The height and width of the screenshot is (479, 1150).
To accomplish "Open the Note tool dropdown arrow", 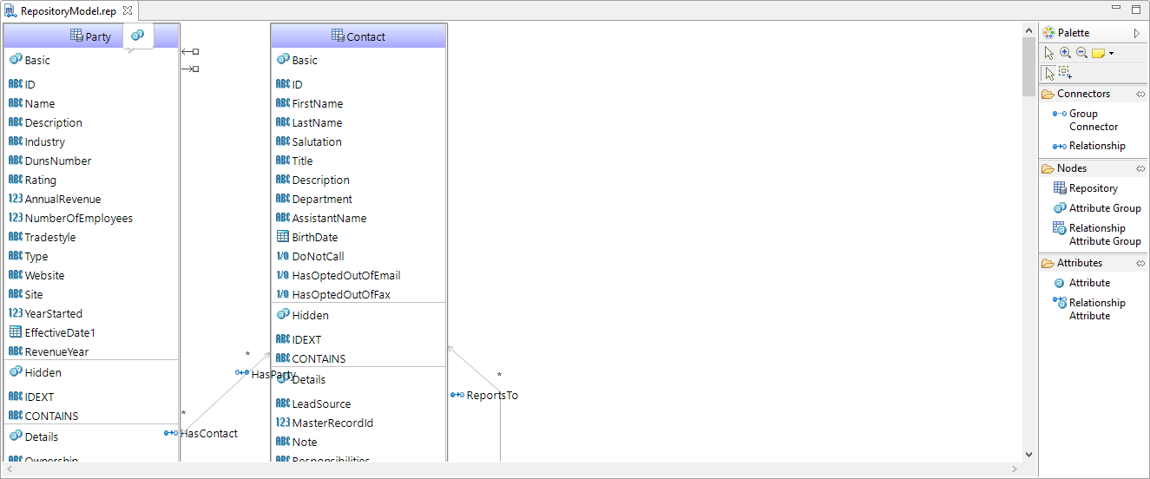I will click(x=1111, y=54).
